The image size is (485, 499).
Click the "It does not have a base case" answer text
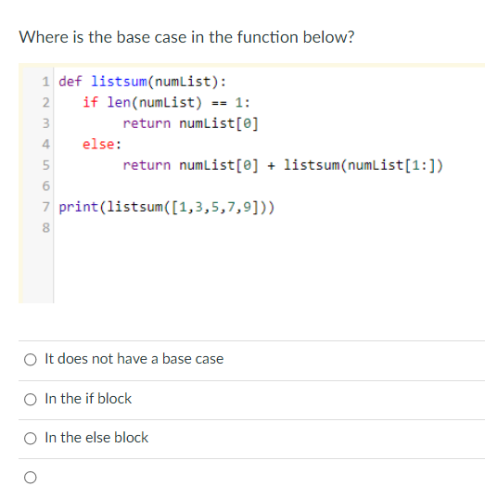point(134,359)
